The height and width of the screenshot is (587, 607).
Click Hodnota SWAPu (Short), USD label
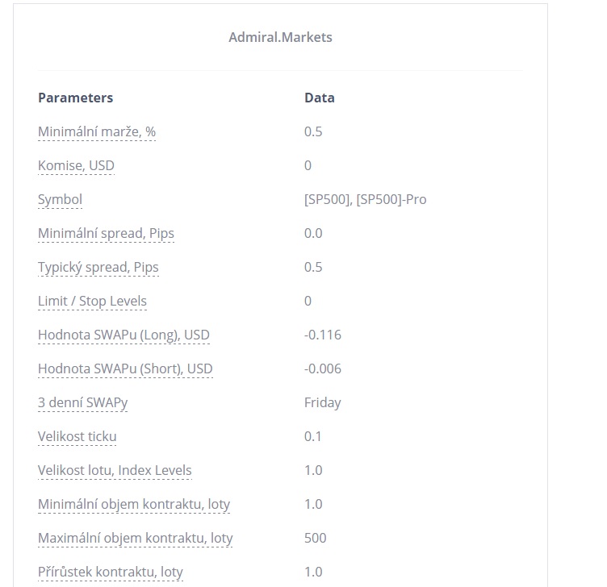[x=125, y=369]
